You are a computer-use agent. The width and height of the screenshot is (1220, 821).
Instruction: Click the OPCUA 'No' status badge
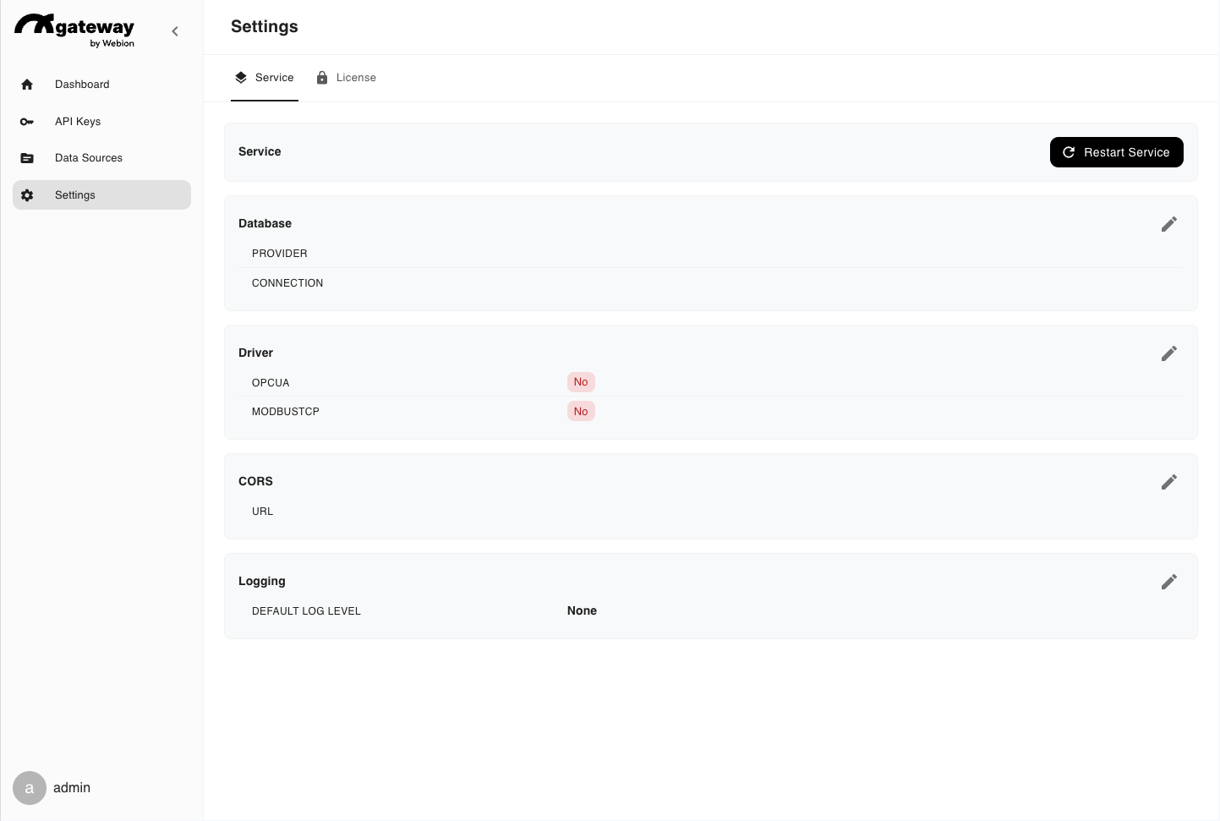tap(581, 382)
